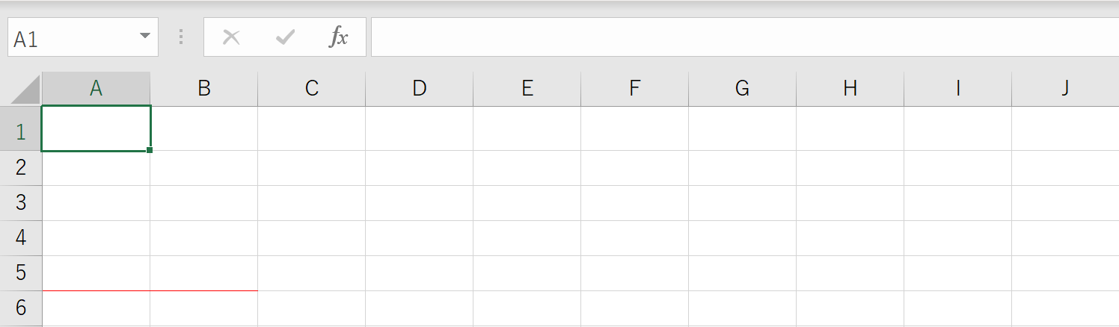
Task: Select row 1 header
Action: [x=21, y=128]
